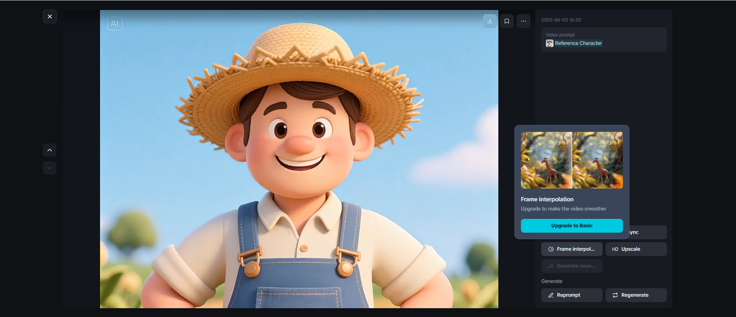Image resolution: width=736 pixels, height=317 pixels.
Task: Click 'Upgrade to make the video smoother' text
Action: (x=563, y=209)
